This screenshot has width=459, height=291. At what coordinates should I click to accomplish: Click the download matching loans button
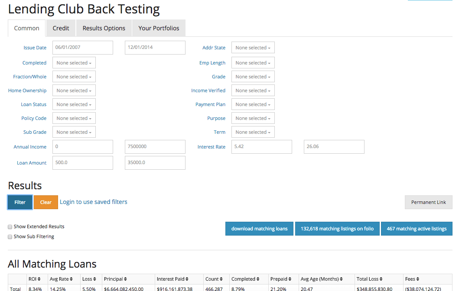[x=259, y=229]
